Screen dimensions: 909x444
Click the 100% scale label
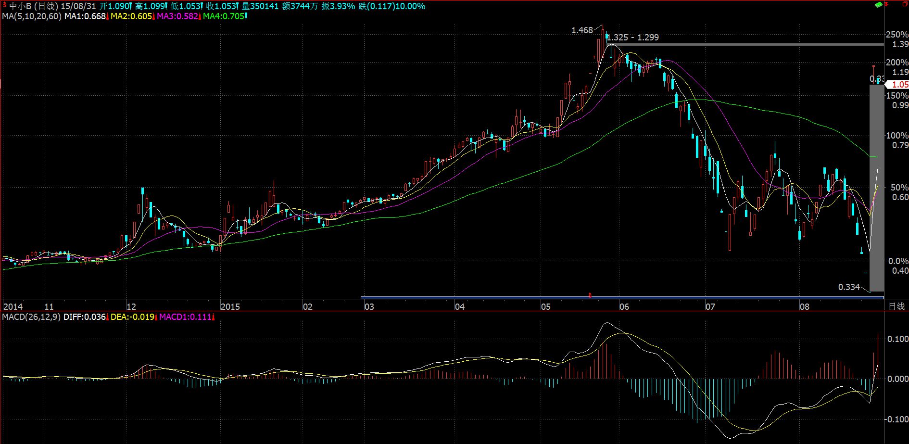click(897, 136)
